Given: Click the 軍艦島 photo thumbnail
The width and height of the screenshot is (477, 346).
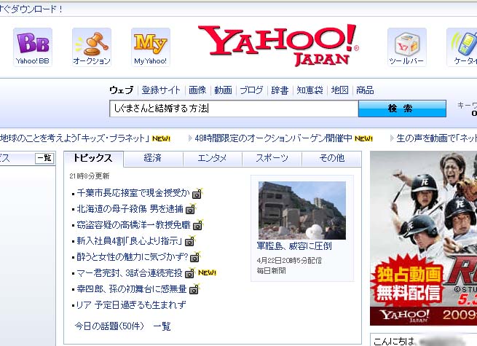Looking at the screenshot, I should [x=302, y=211].
